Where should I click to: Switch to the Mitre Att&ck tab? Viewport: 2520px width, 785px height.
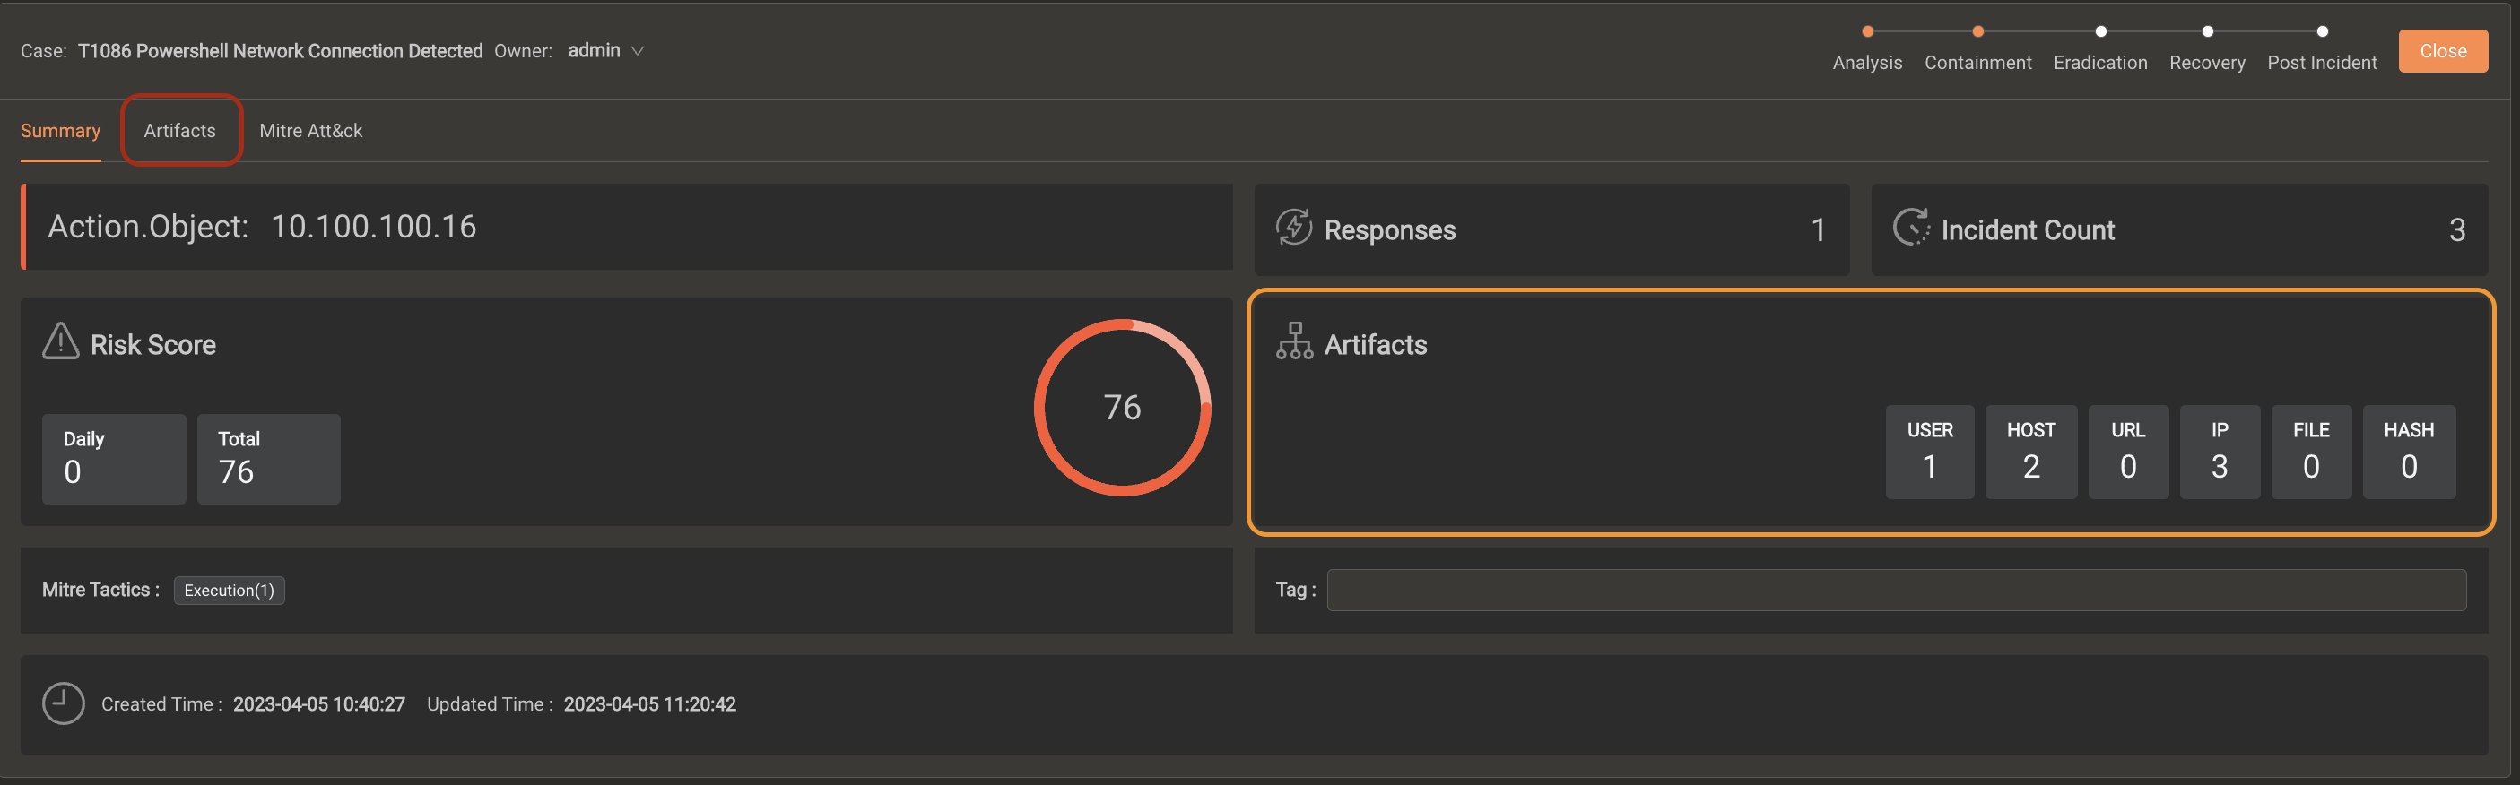(x=310, y=131)
